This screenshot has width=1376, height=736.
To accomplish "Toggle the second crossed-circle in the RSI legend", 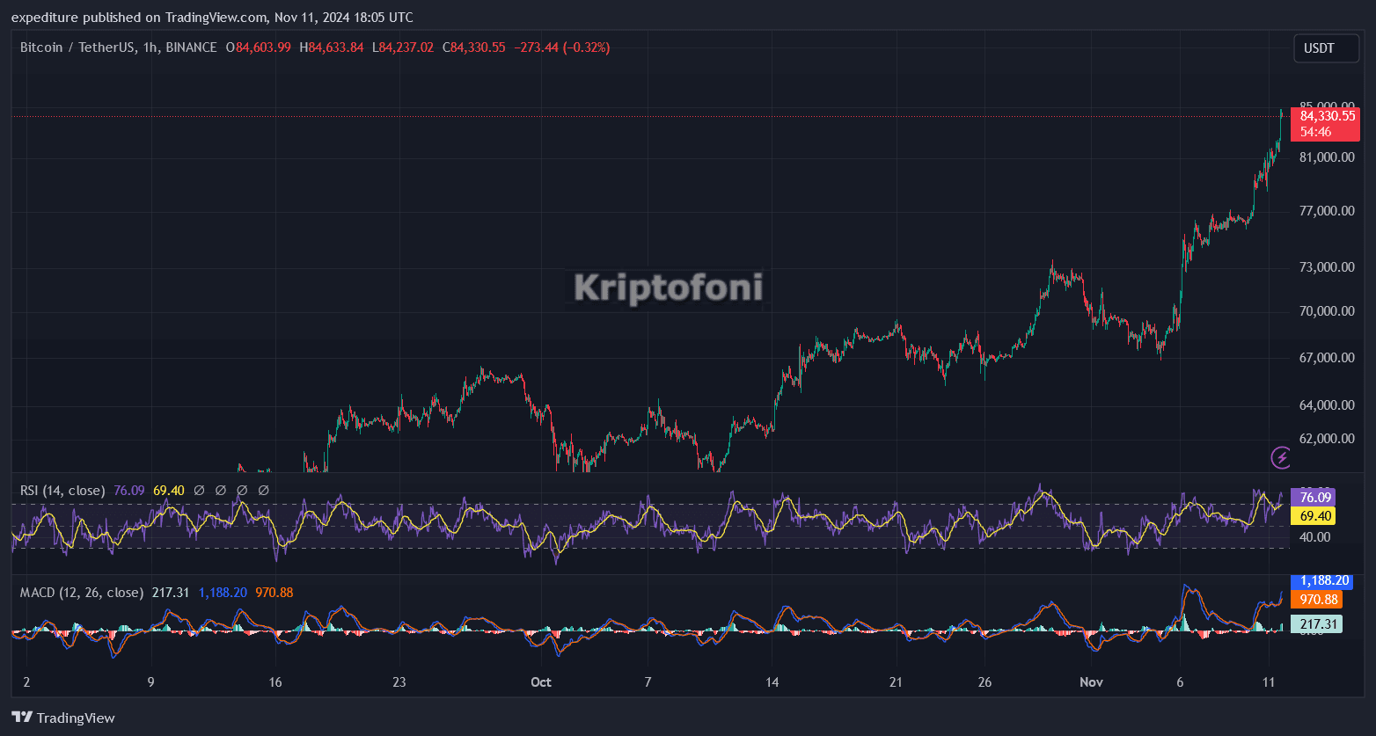I will click(220, 490).
